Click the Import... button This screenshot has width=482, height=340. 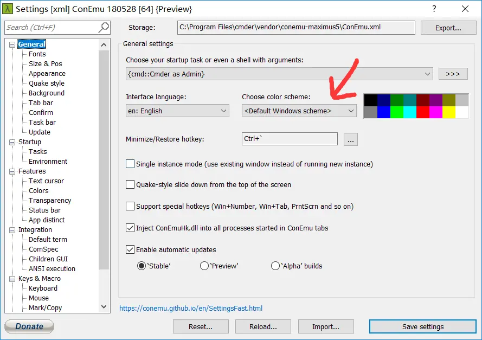pyautogui.click(x=326, y=326)
